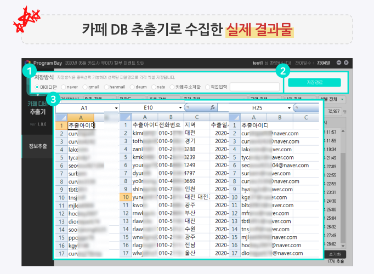Click select-all corner of third spreadsheet
This screenshot has height=274, width=374.
(234, 117)
